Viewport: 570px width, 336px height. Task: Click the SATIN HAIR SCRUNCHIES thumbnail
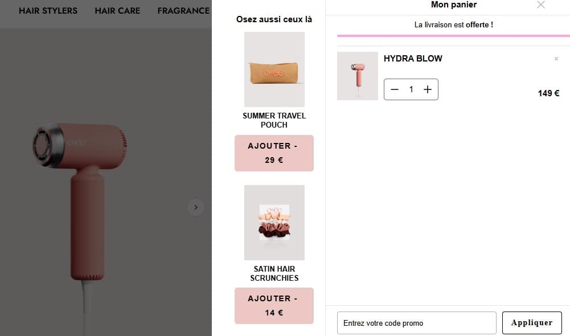pyautogui.click(x=274, y=222)
